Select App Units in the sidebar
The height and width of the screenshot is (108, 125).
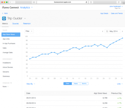click(x=6, y=39)
